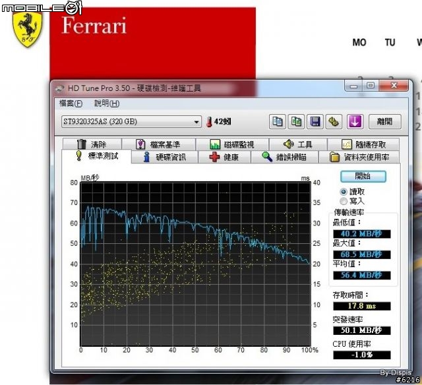Click the burst rate 50.1 MB/秒 value
Viewport: 422px width, 385px height.
coord(362,330)
